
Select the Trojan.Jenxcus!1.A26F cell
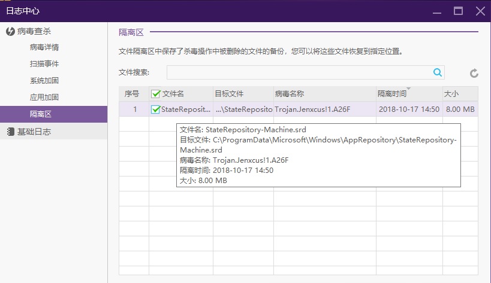click(325, 109)
